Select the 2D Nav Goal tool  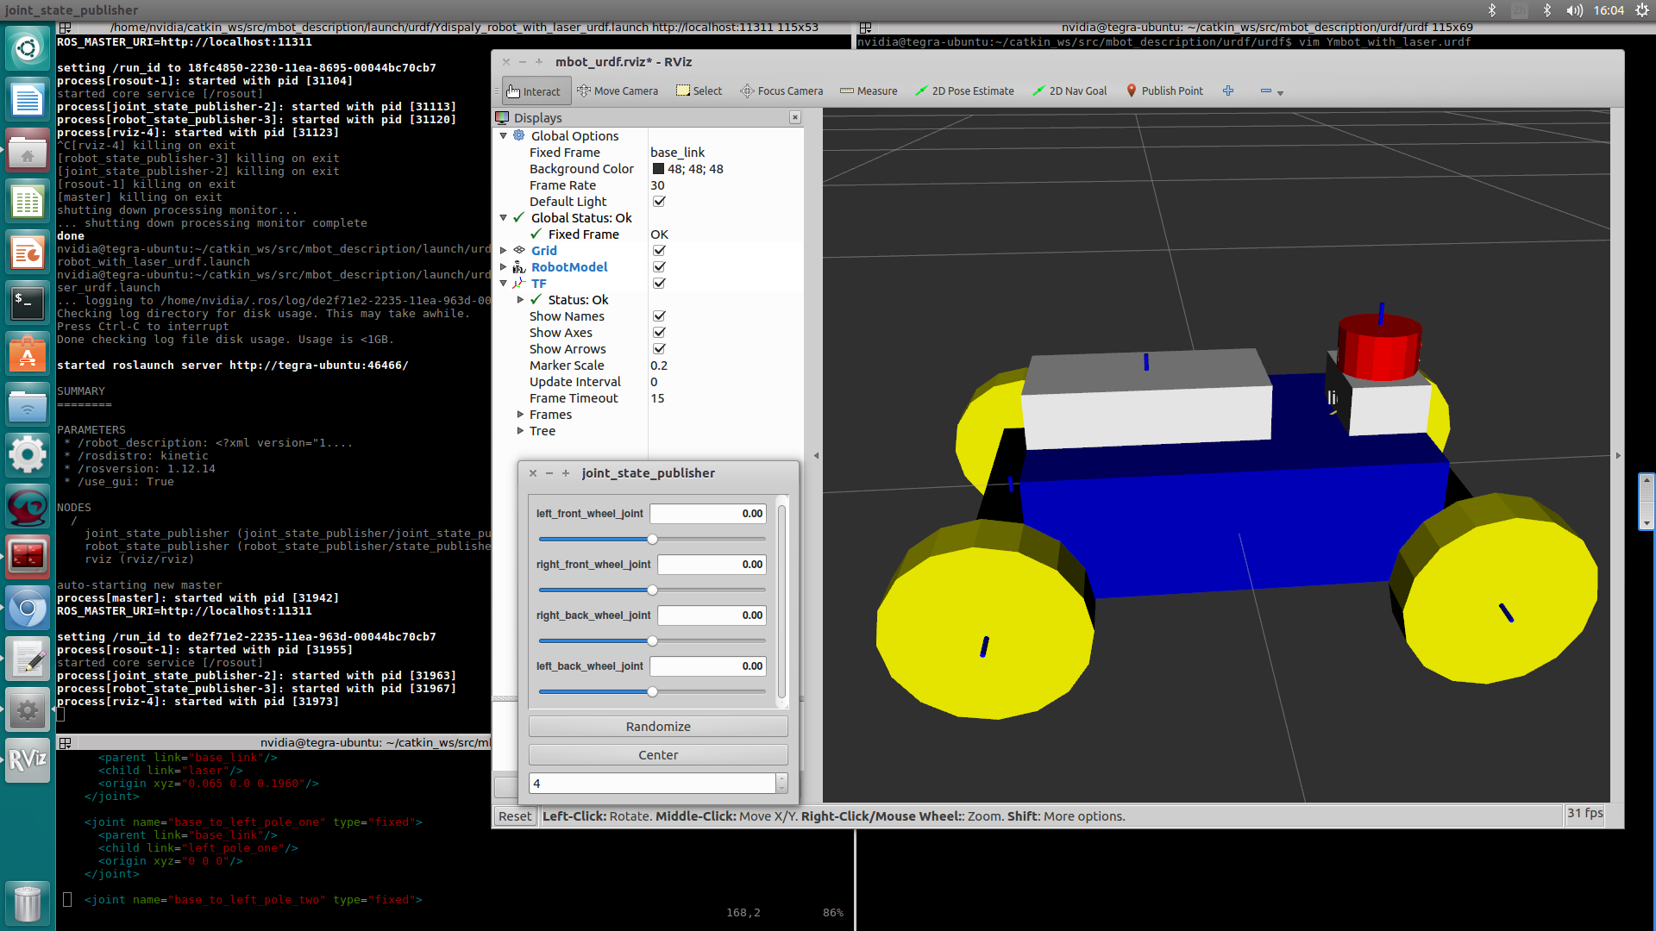pos(1069,91)
